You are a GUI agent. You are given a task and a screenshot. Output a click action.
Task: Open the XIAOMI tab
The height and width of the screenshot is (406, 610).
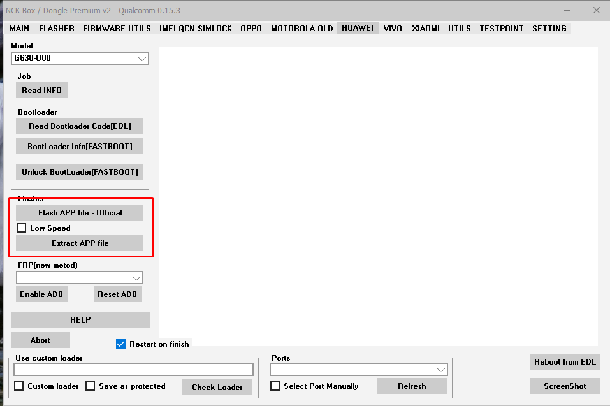[426, 29]
